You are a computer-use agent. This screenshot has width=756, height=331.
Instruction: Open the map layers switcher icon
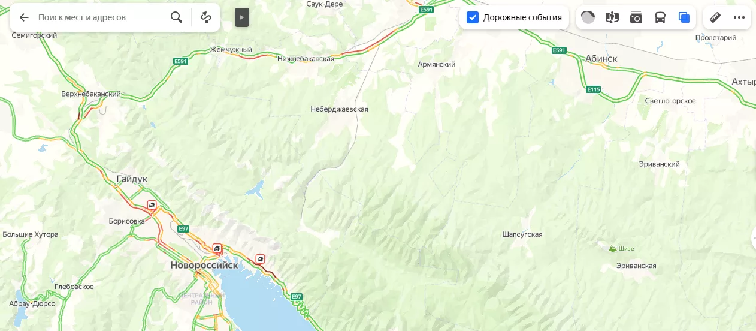(x=684, y=17)
